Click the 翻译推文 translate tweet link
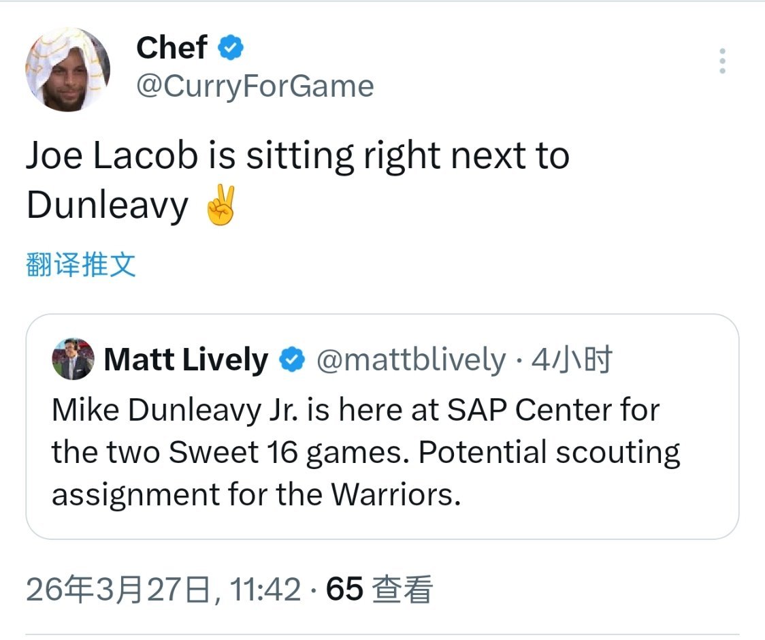 pos(81,264)
